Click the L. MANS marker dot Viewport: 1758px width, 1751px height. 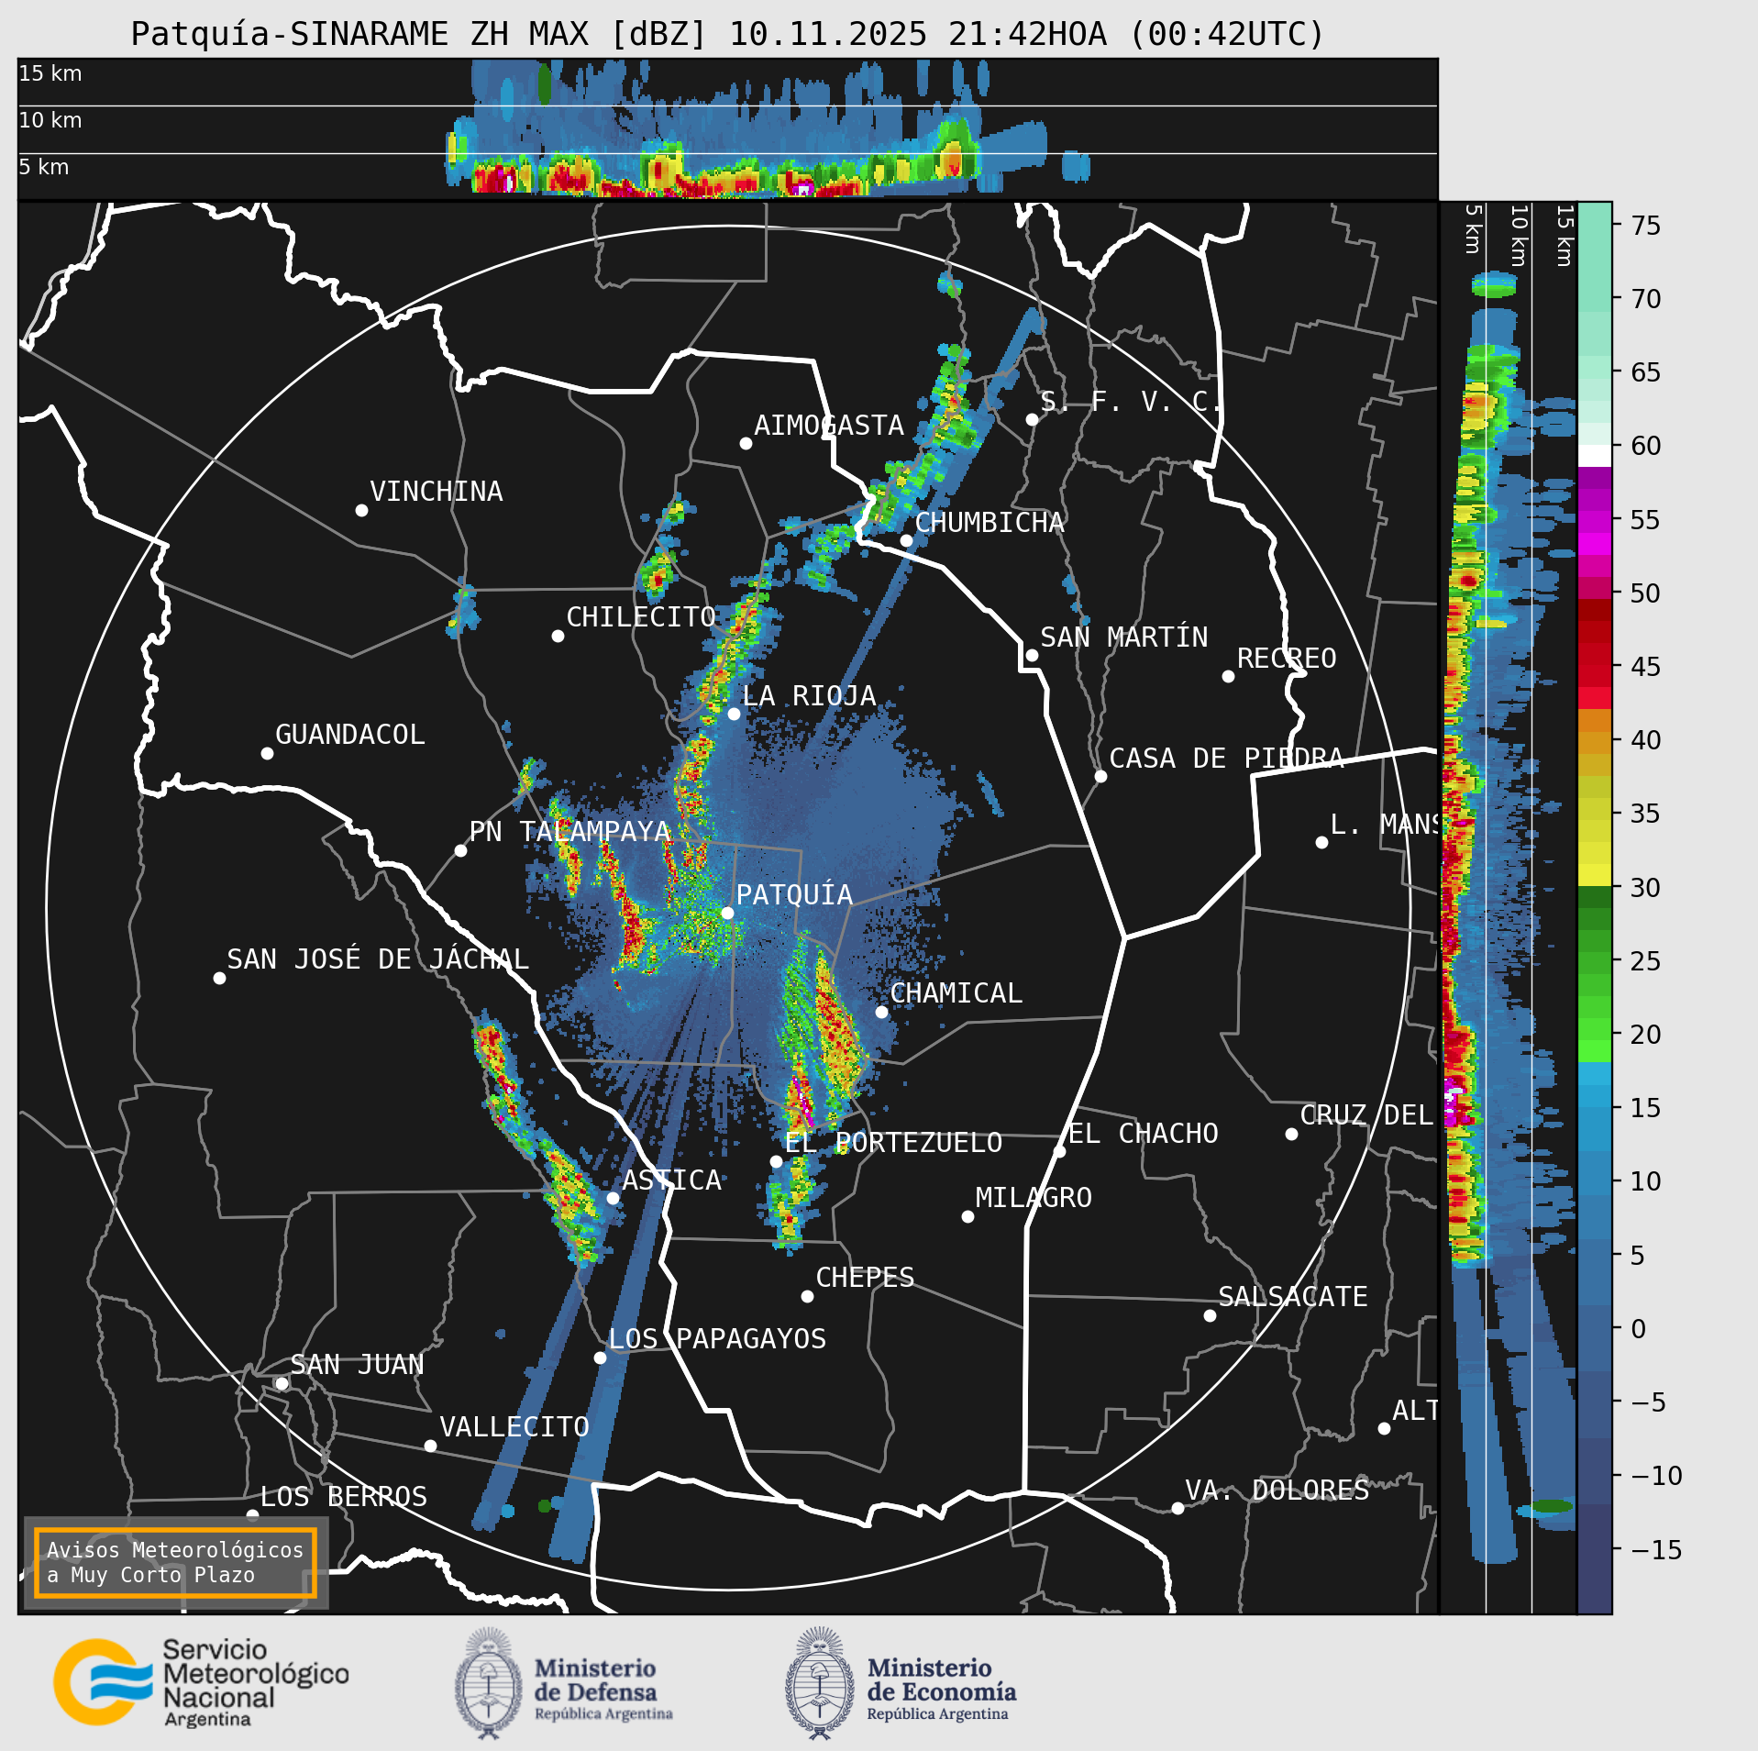pos(1321,842)
